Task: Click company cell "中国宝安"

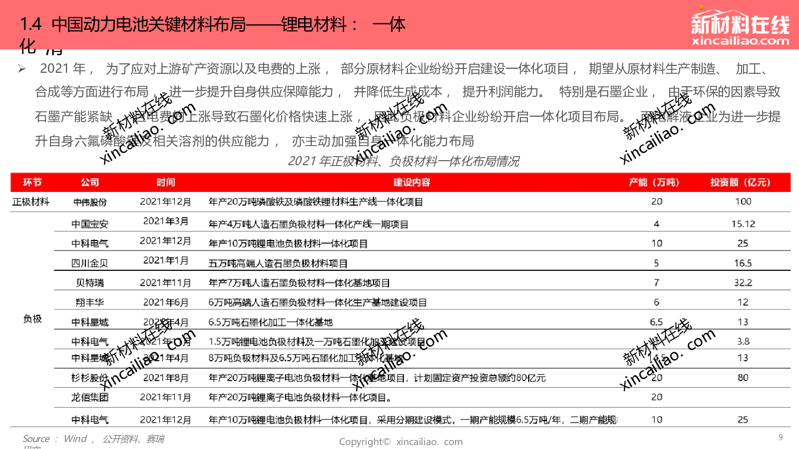Action: (90, 224)
